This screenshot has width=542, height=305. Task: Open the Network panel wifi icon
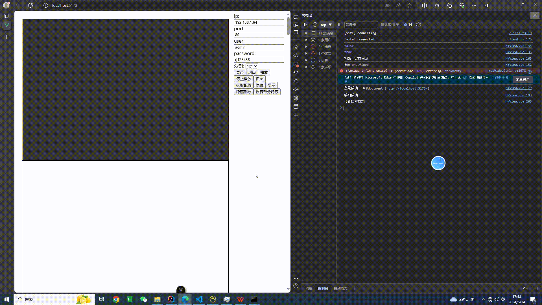coord(296,73)
